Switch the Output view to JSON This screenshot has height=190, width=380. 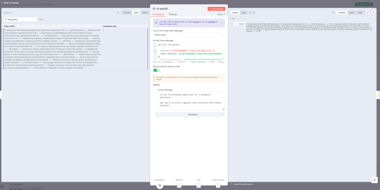click(x=360, y=13)
